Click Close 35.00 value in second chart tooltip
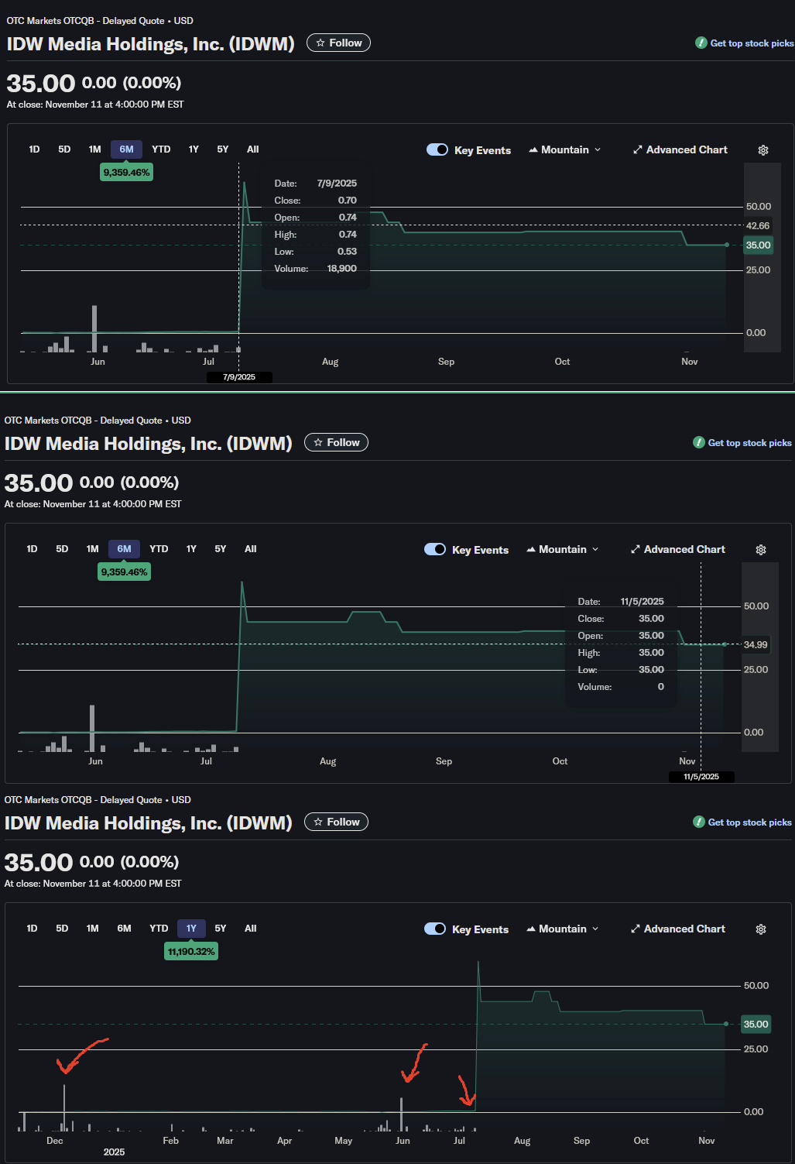The width and height of the screenshot is (795, 1164). tap(651, 619)
